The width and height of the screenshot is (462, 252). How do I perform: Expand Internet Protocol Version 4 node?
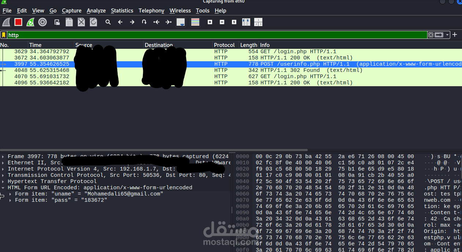(3, 169)
